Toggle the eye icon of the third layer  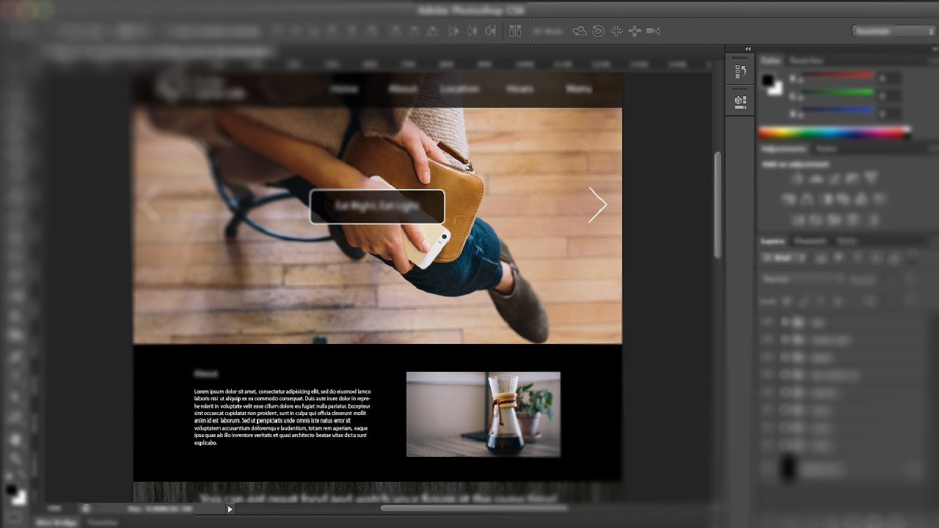(x=767, y=357)
